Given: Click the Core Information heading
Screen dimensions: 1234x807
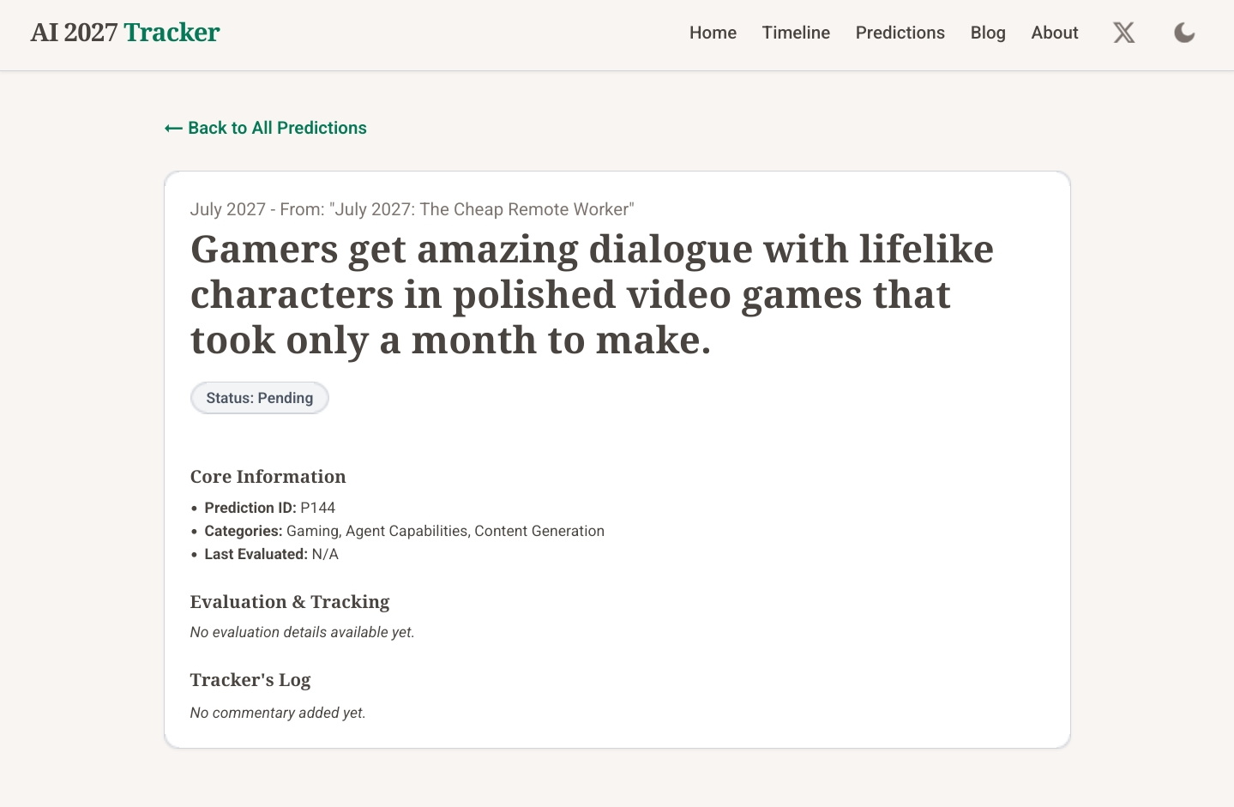Looking at the screenshot, I should pyautogui.click(x=268, y=477).
